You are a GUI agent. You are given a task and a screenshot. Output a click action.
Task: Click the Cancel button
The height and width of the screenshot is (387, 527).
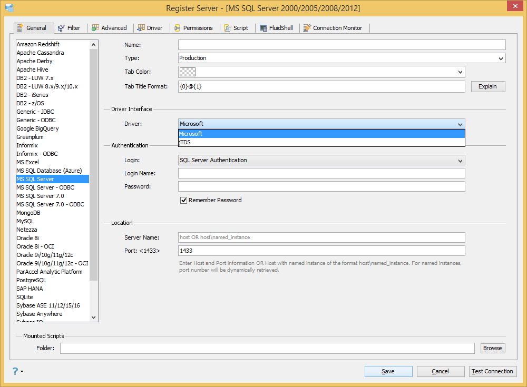point(441,371)
